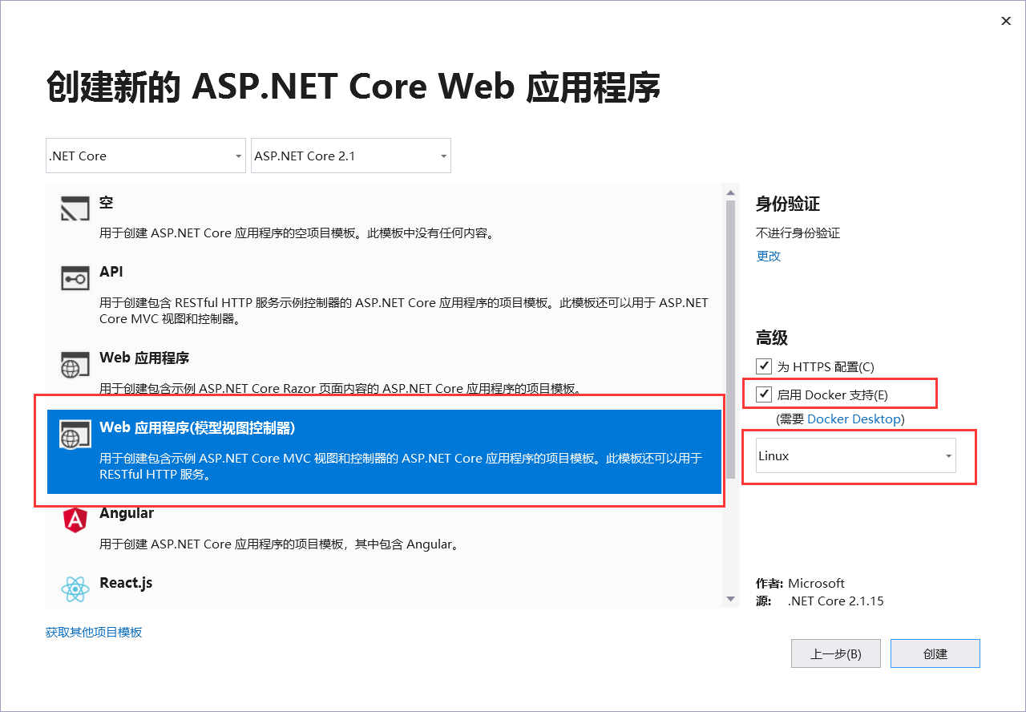
Task: Disable the 为 HTTPS 配置(C) checkbox
Action: (x=764, y=366)
